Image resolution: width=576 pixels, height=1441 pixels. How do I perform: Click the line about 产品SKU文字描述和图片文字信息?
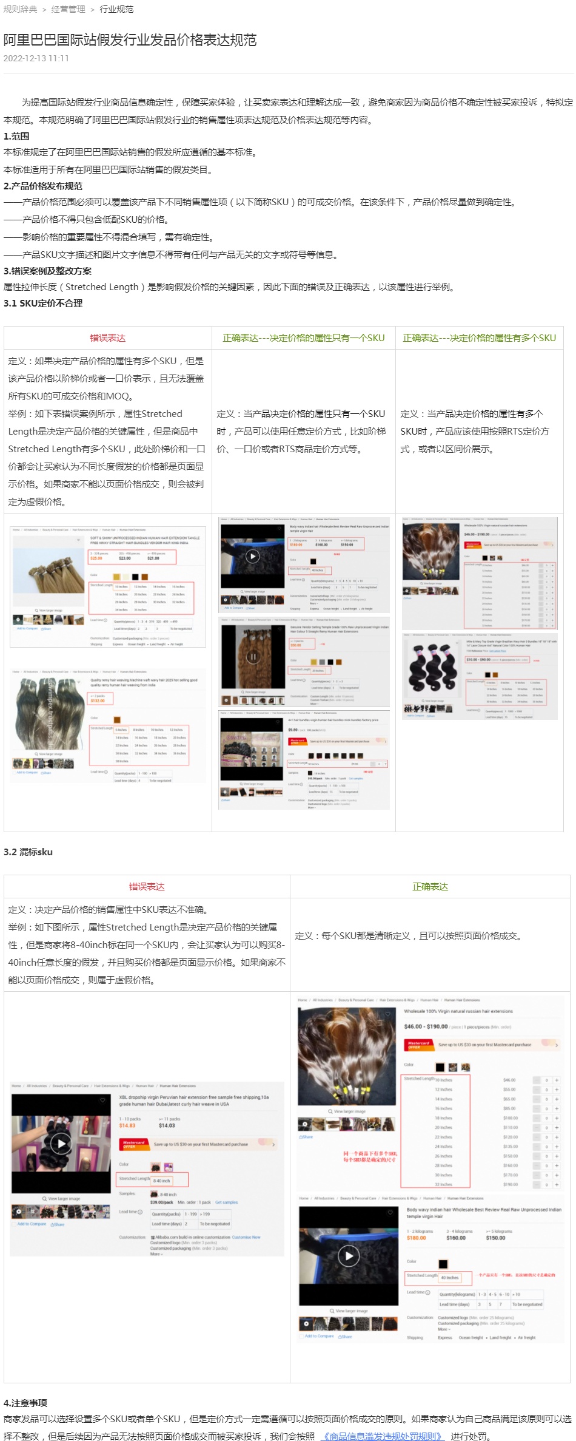click(x=172, y=255)
